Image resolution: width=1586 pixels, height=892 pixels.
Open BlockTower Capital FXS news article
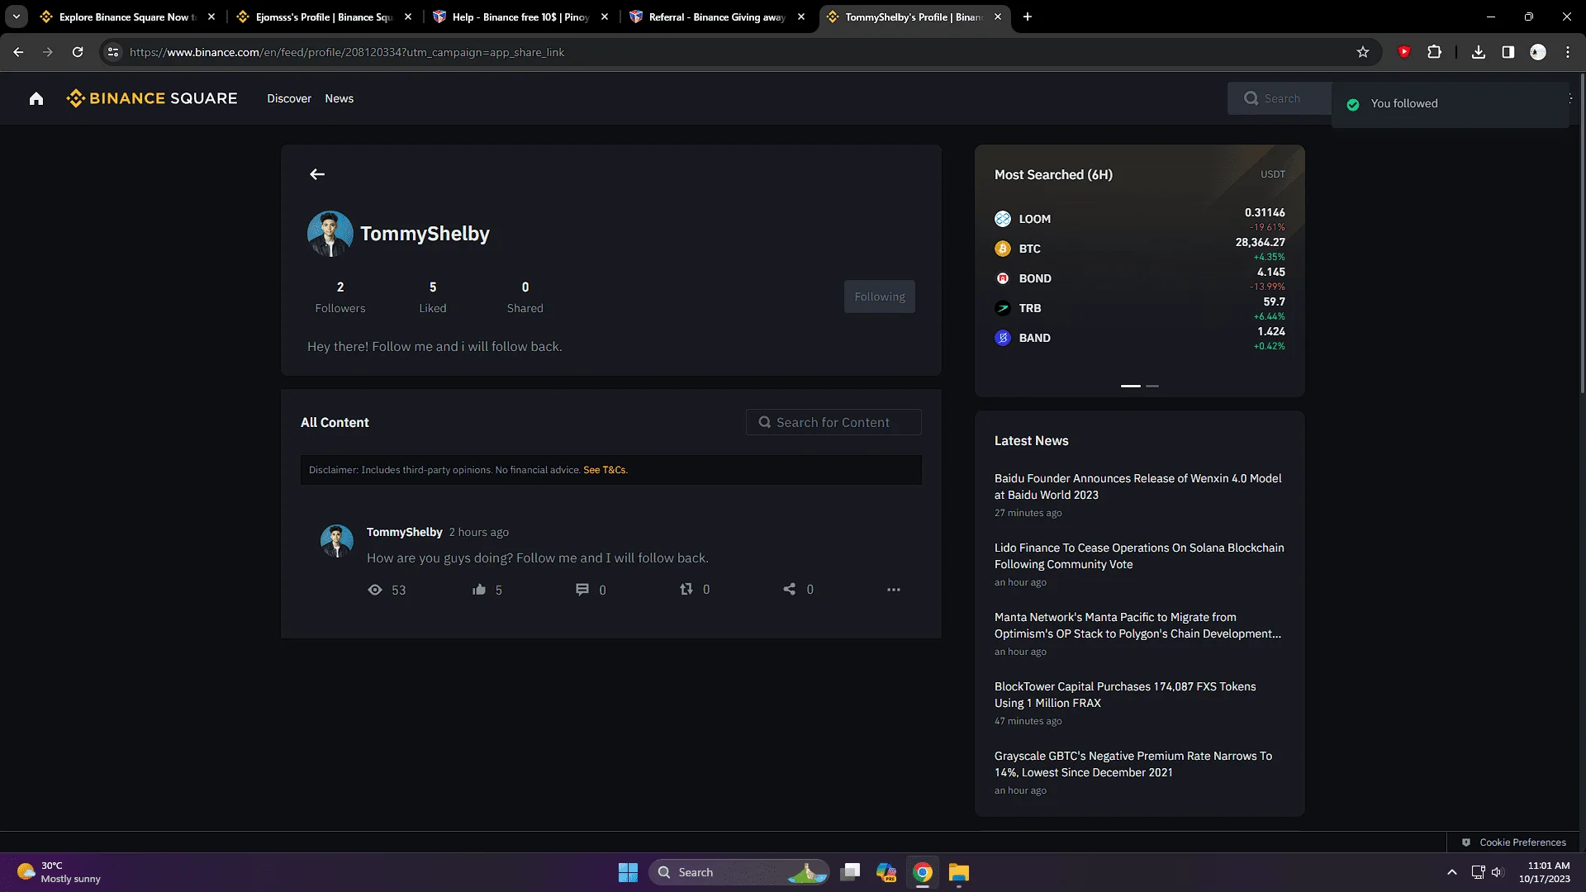pyautogui.click(x=1125, y=695)
